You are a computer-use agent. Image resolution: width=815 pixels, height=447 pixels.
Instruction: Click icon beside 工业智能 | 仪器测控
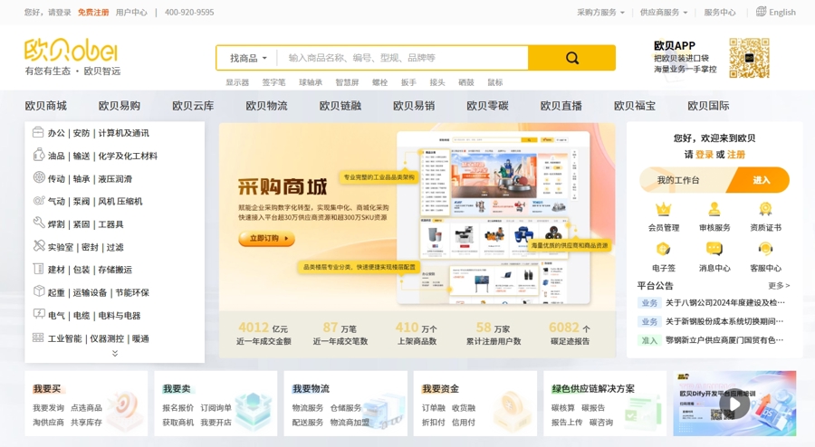[x=38, y=338]
